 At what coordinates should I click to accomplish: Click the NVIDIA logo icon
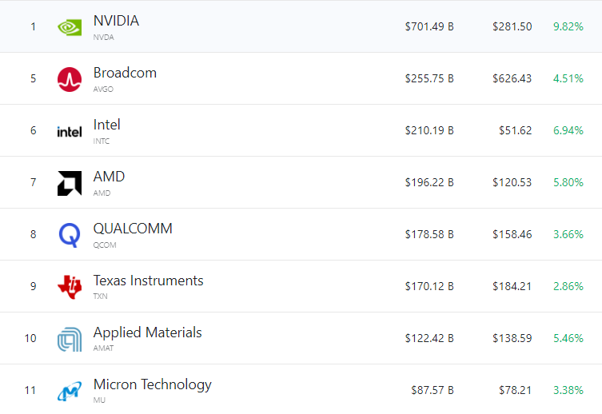(x=70, y=27)
